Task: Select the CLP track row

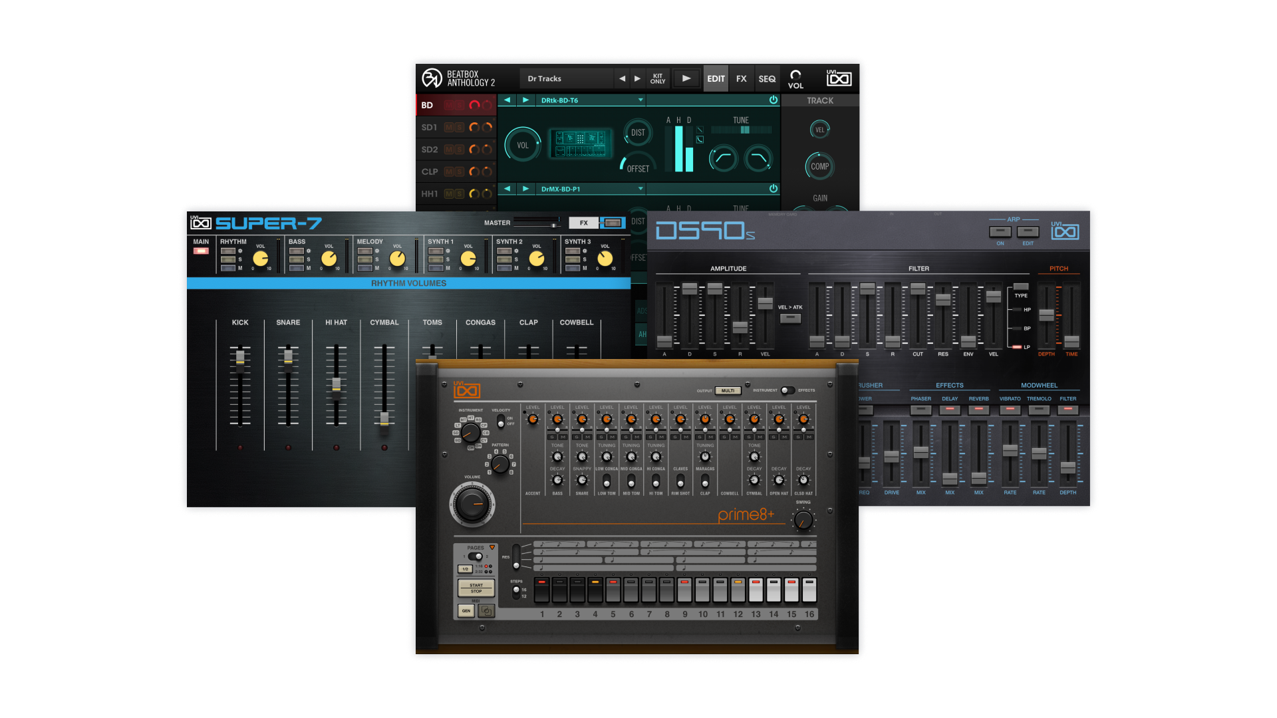Action: pyautogui.click(x=456, y=172)
